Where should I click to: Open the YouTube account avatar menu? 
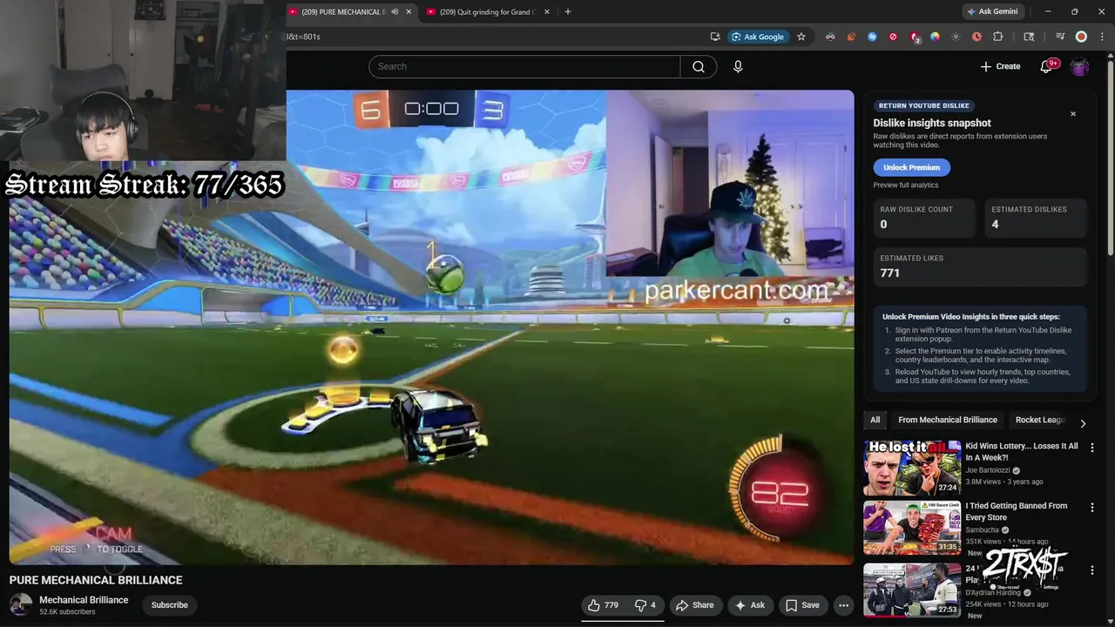click(x=1079, y=66)
